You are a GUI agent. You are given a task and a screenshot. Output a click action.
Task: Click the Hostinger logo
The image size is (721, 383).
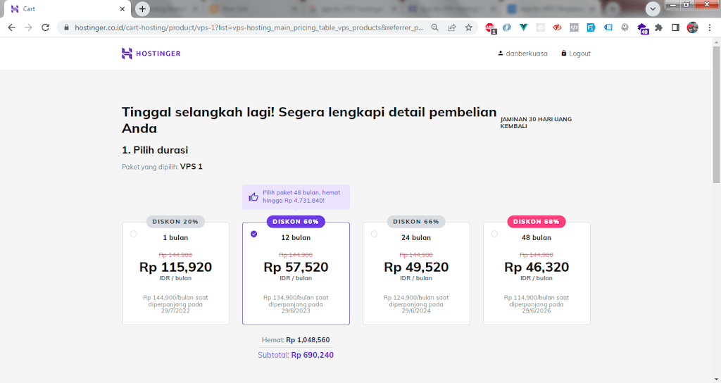click(x=151, y=54)
